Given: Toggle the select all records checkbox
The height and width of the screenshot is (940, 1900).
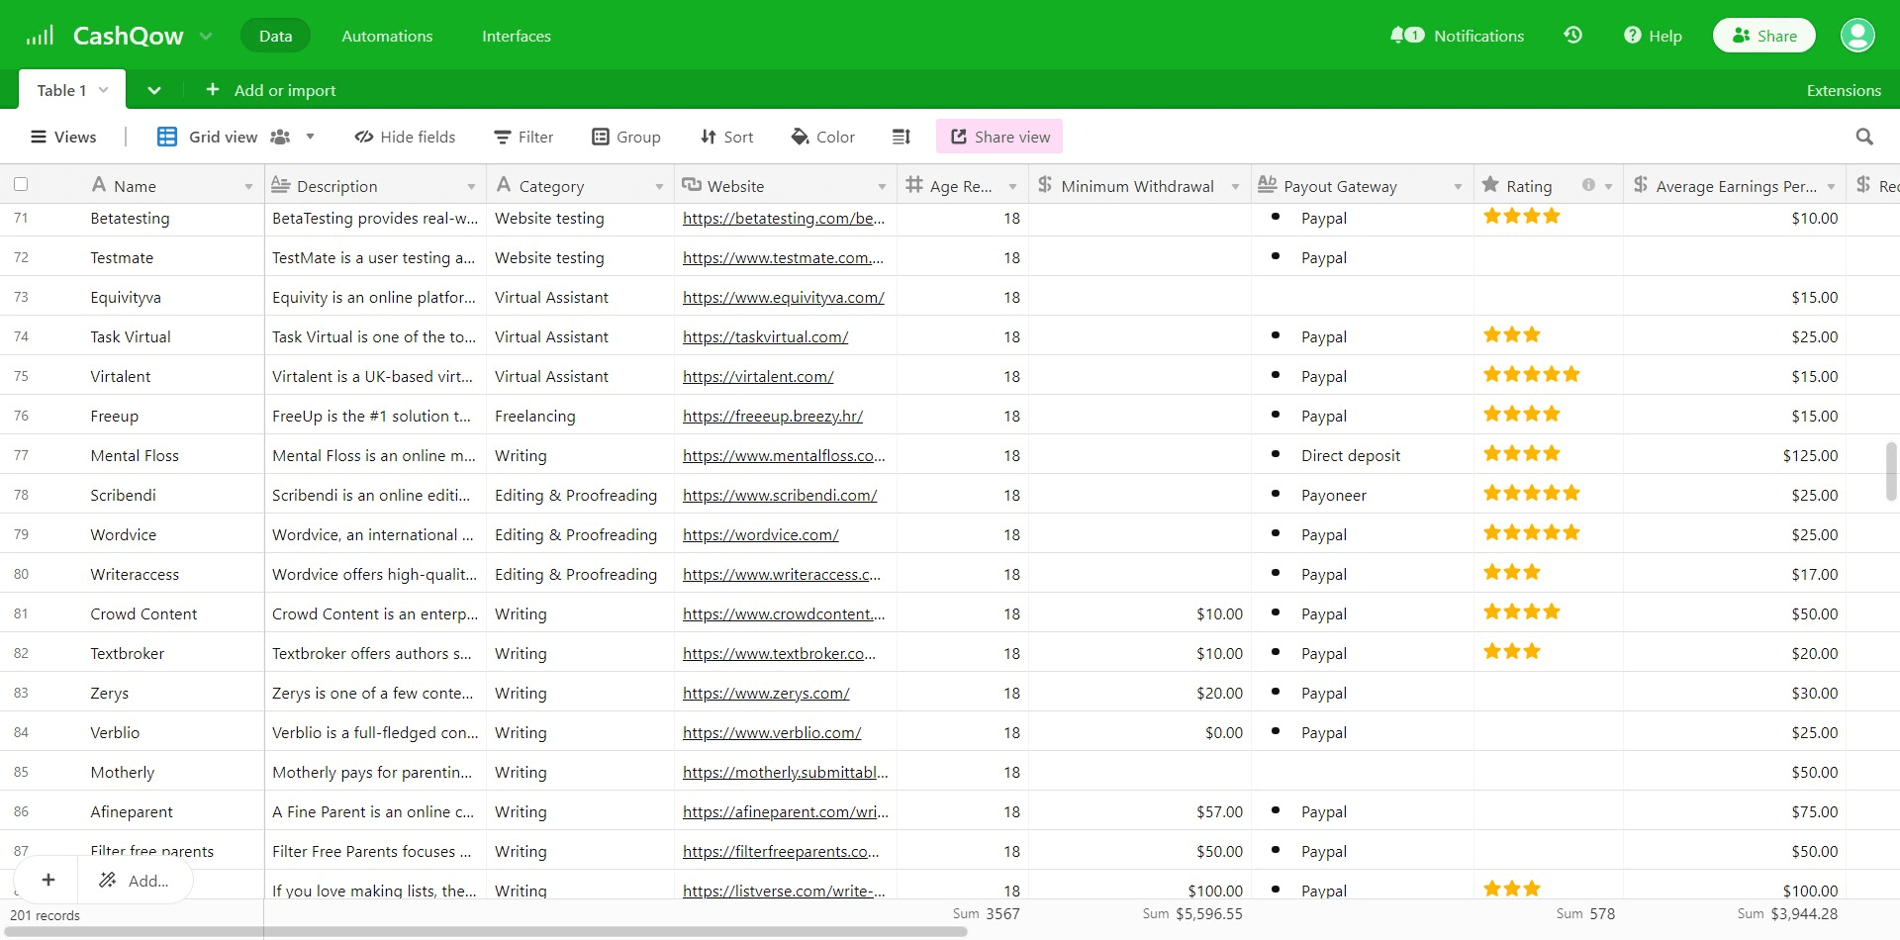Looking at the screenshot, I should pyautogui.click(x=21, y=184).
